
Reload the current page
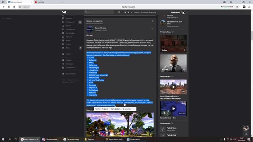(x=14, y=7)
